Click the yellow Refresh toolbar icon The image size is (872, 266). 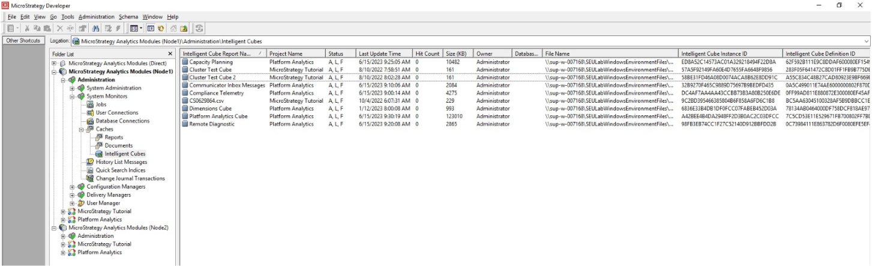pos(161,28)
